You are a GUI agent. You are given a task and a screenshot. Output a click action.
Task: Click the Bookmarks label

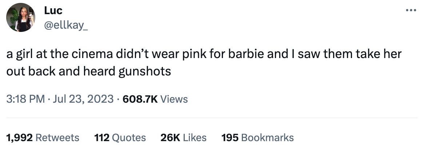click(267, 137)
